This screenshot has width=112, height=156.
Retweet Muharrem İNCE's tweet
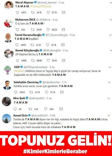[x=33, y=30]
